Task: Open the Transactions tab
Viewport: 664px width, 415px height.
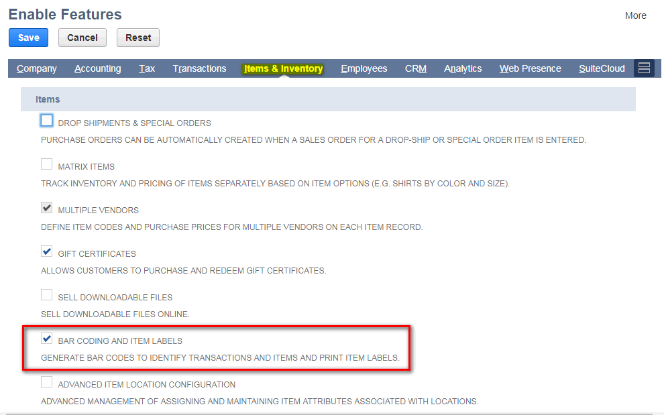Action: point(199,68)
